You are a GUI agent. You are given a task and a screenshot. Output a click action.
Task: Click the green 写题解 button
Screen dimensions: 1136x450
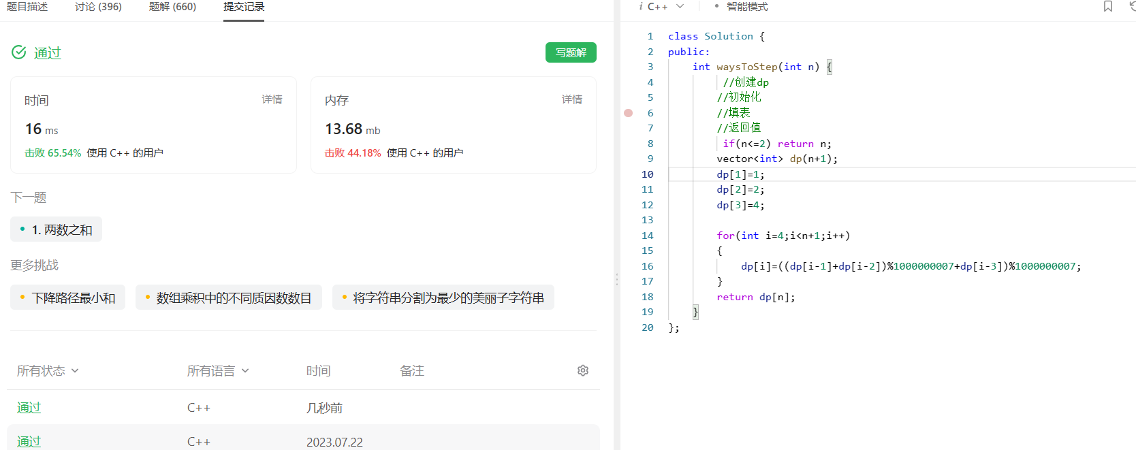[x=571, y=52]
